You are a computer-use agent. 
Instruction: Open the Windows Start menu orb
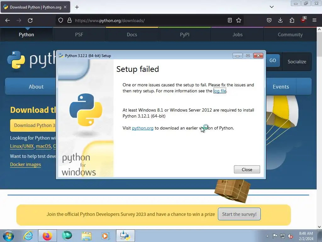(8, 236)
